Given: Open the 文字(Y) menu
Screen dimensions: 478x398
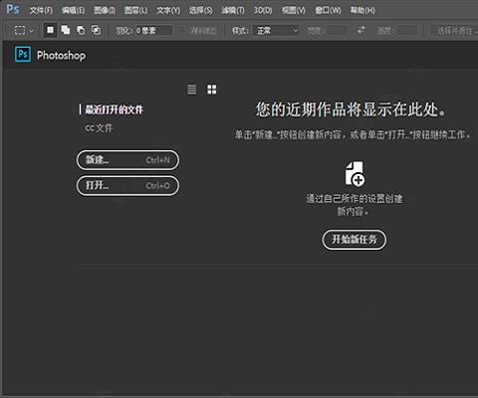Looking at the screenshot, I should pyautogui.click(x=168, y=11).
